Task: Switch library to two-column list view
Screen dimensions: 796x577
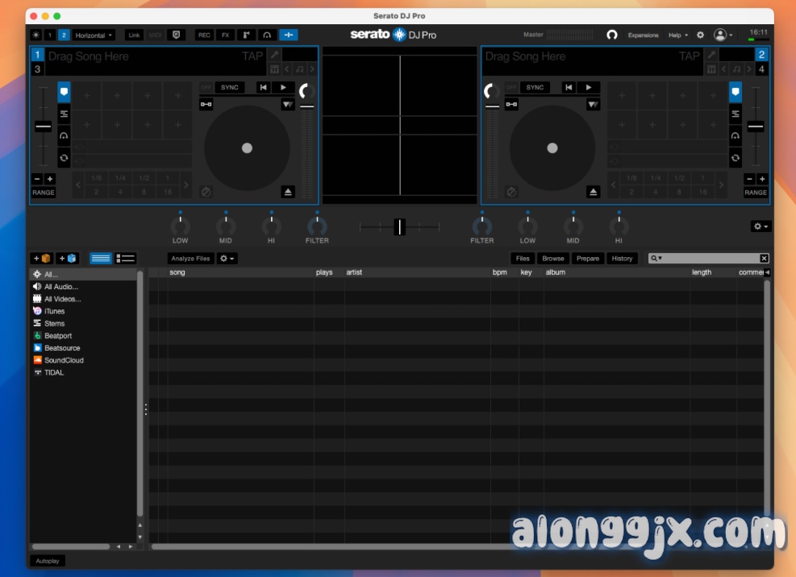Action: [125, 258]
